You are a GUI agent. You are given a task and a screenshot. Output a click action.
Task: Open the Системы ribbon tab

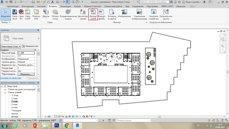click(41, 7)
